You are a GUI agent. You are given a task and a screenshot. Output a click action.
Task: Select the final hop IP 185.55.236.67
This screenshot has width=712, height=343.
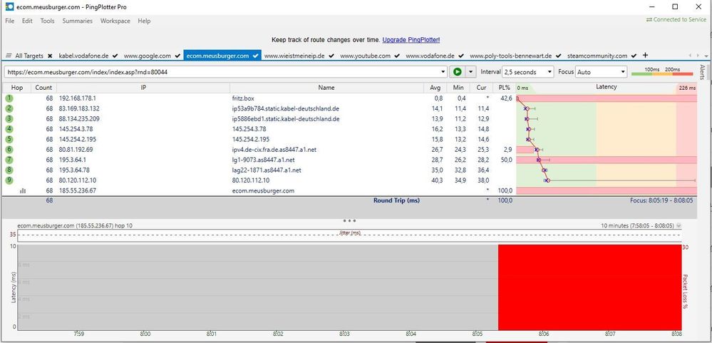(x=77, y=191)
